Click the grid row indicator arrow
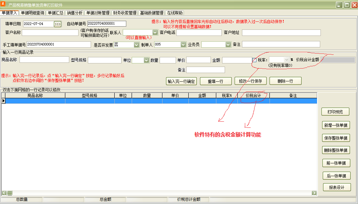Viewport: 358px width, 204px height. 4,101
